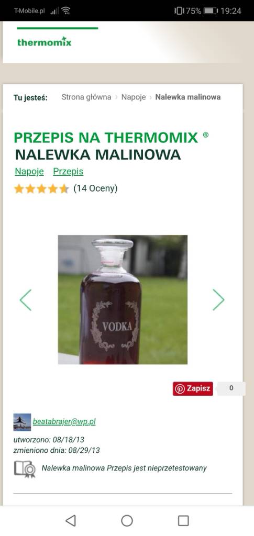The image size is (254, 536).
Task: Tap the Nalewka malinowa recipe title
Action: tap(98, 155)
